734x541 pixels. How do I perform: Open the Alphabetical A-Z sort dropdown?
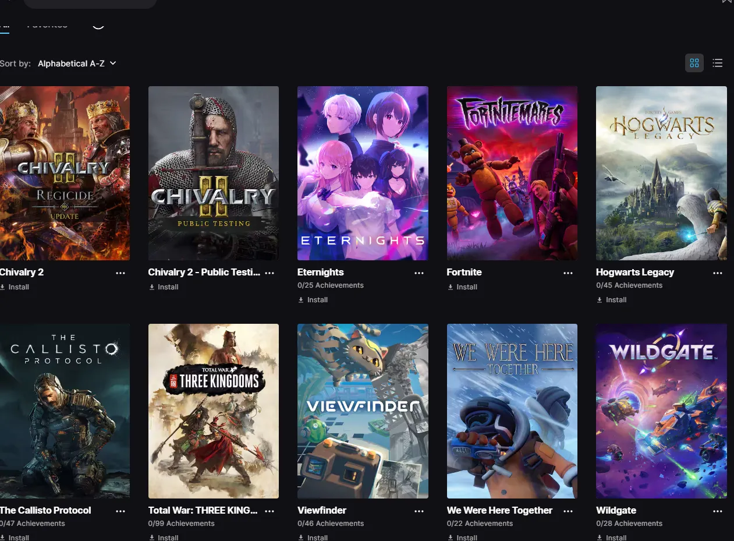(77, 63)
